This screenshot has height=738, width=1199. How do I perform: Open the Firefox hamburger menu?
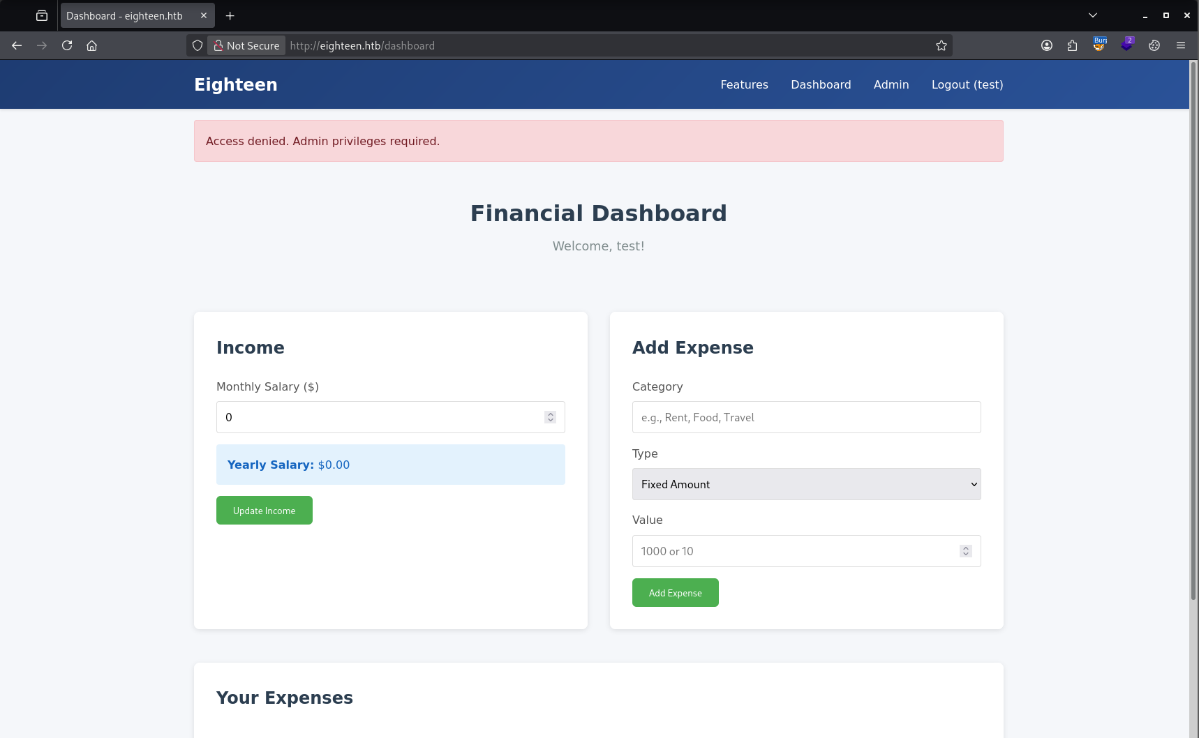click(x=1181, y=45)
